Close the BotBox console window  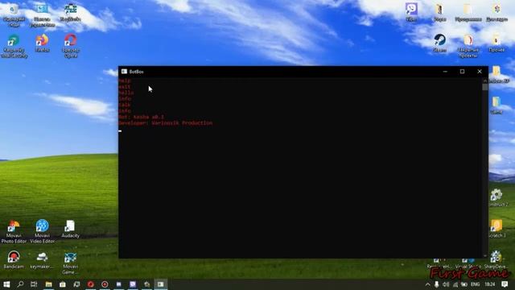pyautogui.click(x=480, y=72)
